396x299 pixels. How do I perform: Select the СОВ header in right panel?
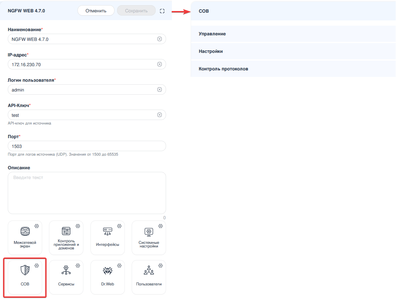(293, 11)
